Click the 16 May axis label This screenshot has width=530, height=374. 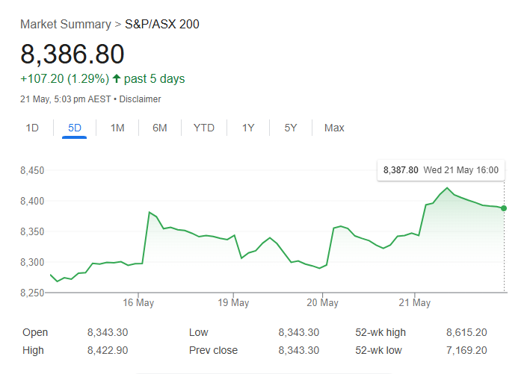point(138,302)
